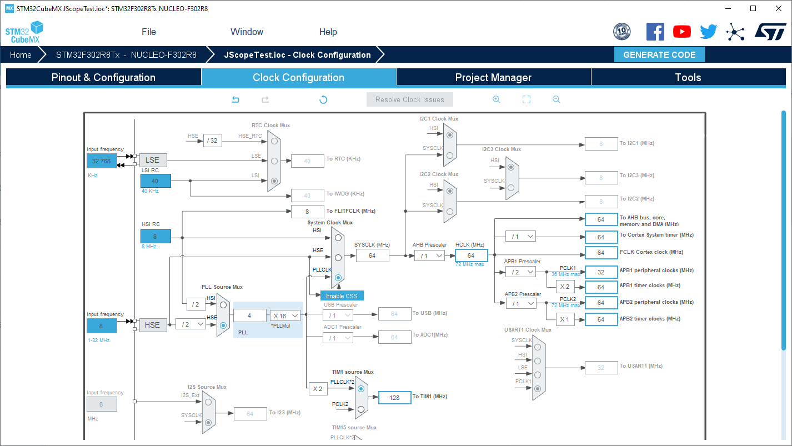This screenshot has width=792, height=446.
Task: Click the ST community network icon
Action: click(x=735, y=32)
